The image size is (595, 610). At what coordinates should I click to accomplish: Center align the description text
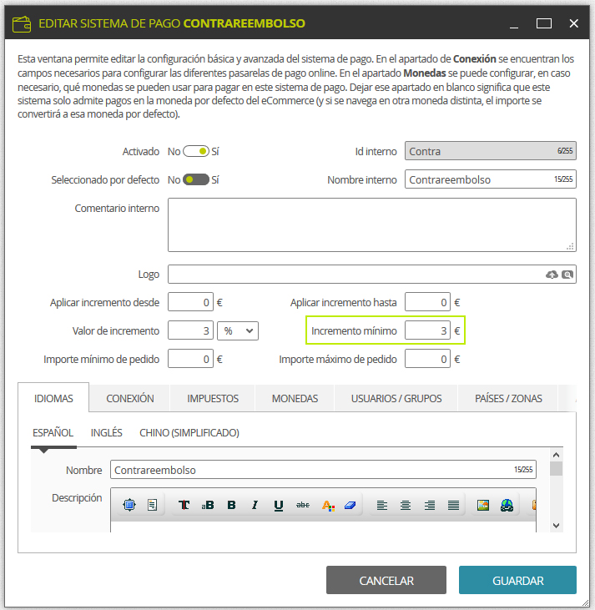(406, 505)
